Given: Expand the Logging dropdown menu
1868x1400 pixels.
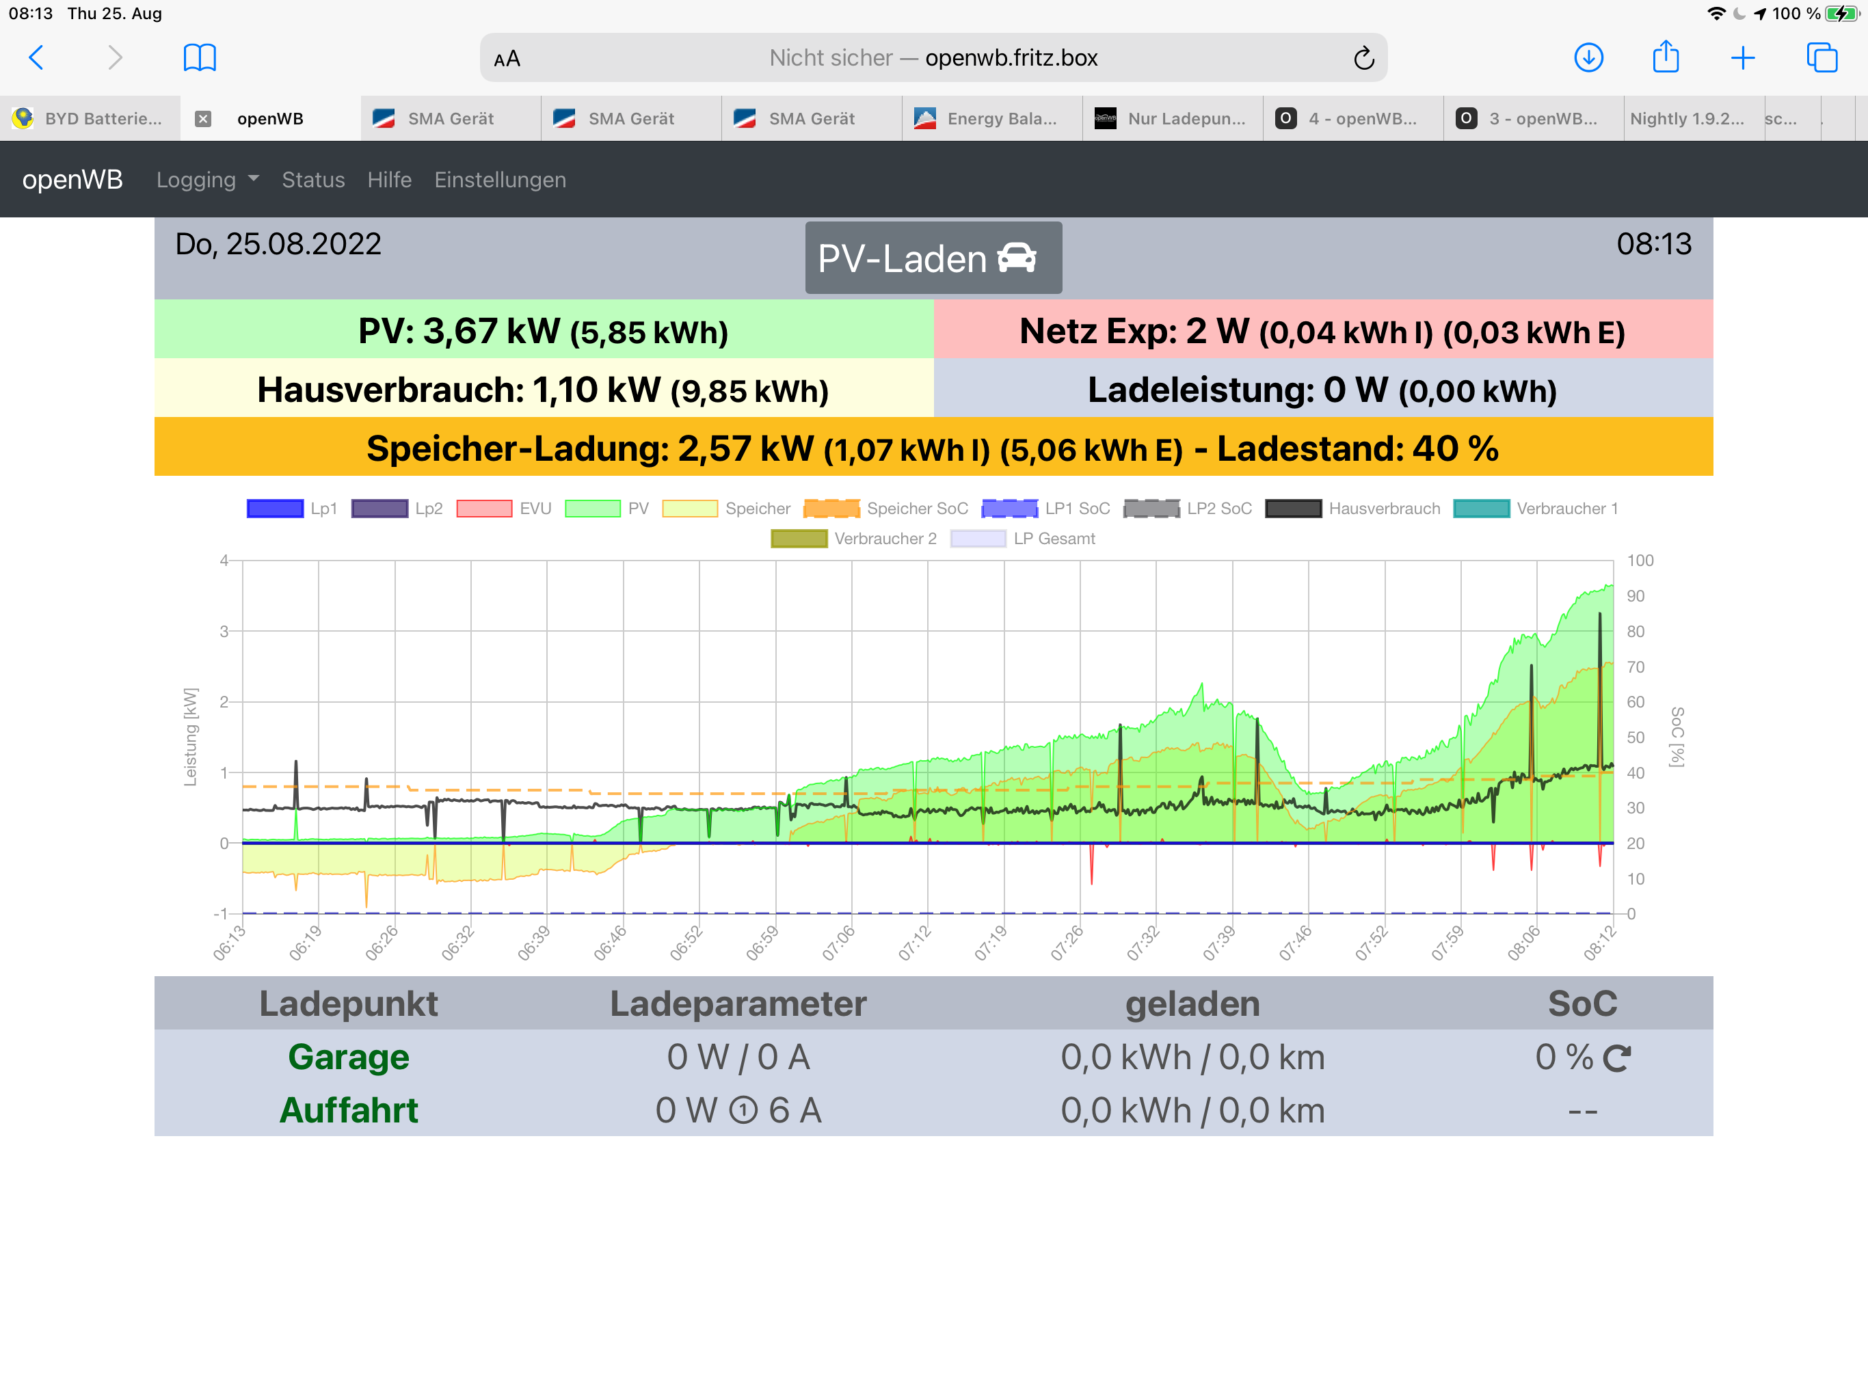Looking at the screenshot, I should tap(207, 180).
